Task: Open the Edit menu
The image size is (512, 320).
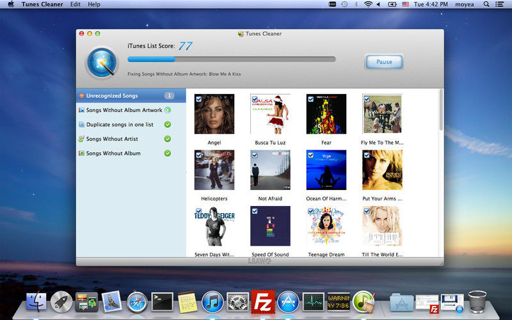Action: [x=75, y=4]
